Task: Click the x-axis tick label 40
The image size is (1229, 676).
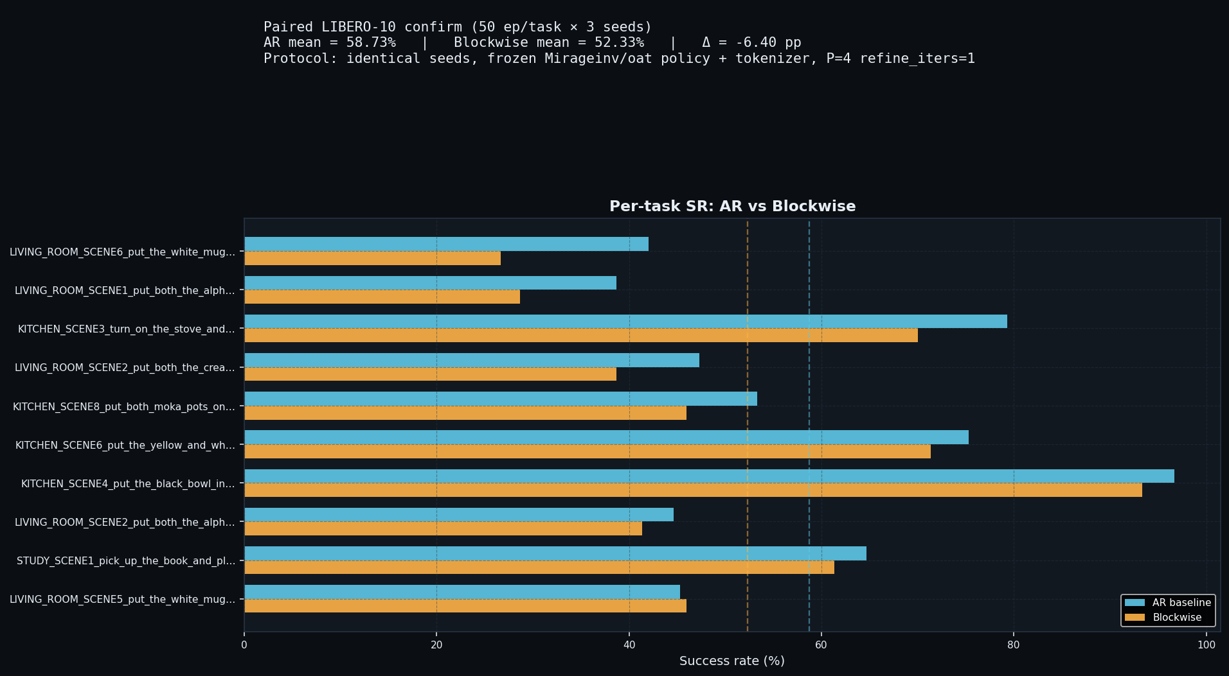Action: (629, 645)
